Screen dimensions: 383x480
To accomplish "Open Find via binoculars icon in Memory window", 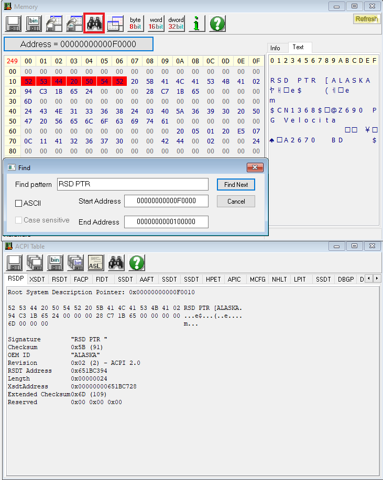I will click(94, 23).
